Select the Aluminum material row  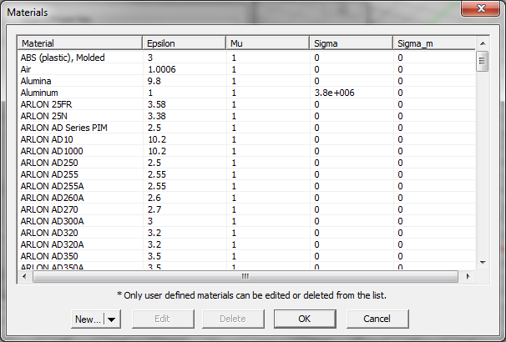click(246, 93)
